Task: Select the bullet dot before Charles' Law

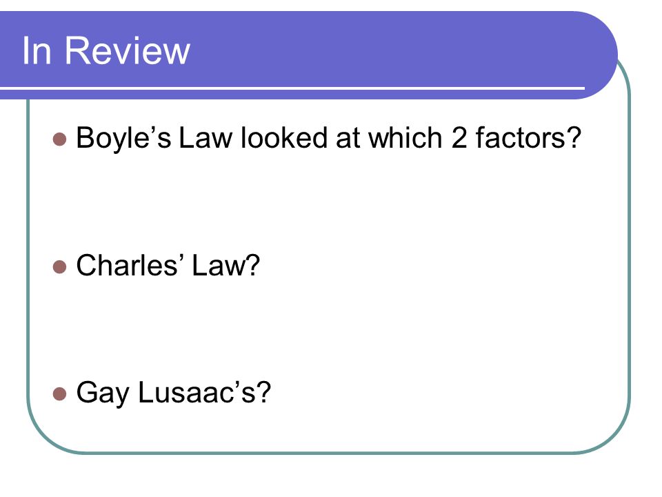Action: coord(60,267)
